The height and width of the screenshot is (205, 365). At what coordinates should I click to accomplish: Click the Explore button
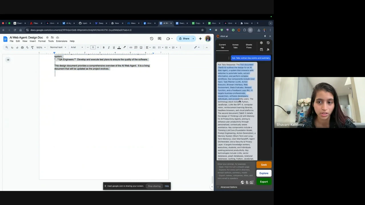coord(264,173)
